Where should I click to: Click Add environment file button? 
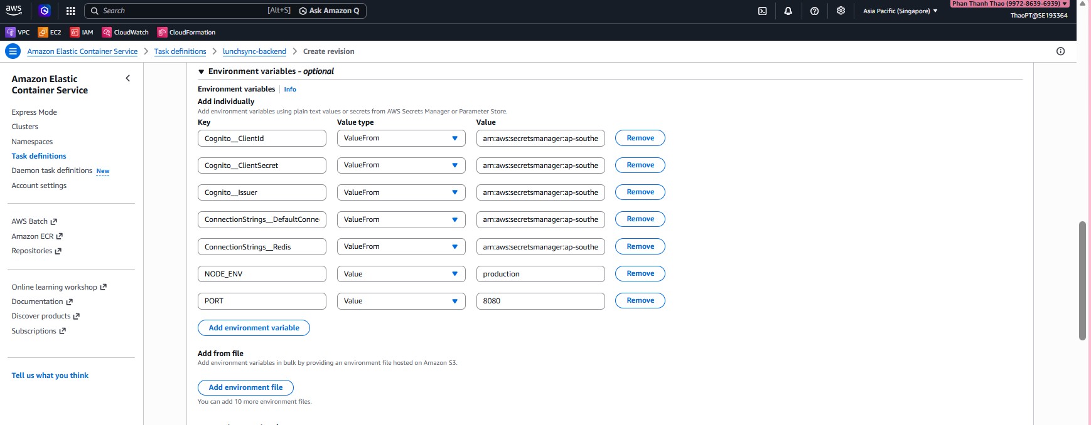245,387
